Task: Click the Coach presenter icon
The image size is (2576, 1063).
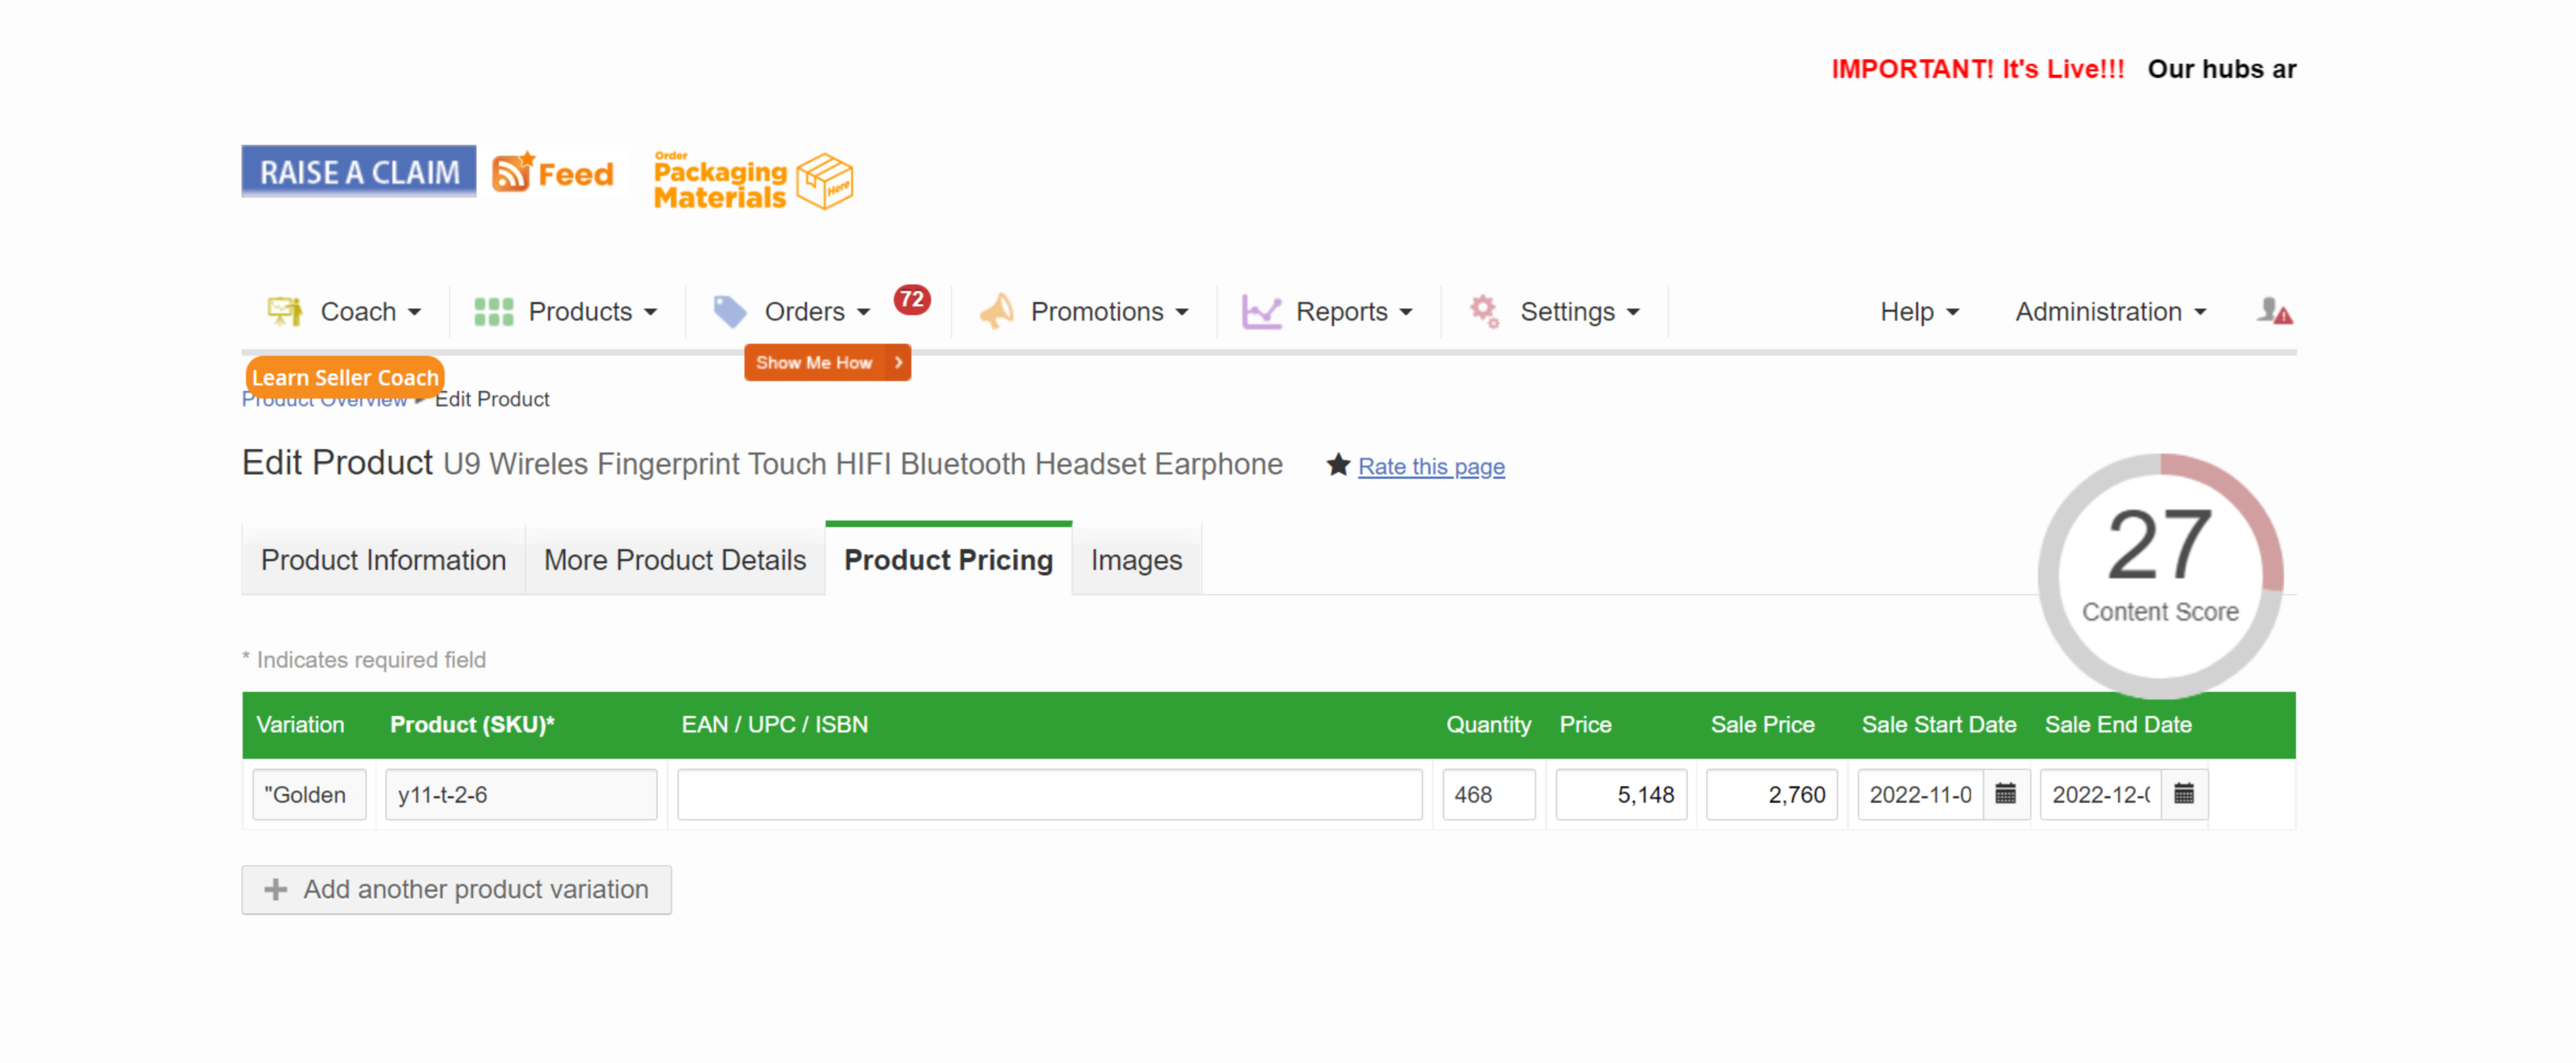Action: pyautogui.click(x=285, y=312)
